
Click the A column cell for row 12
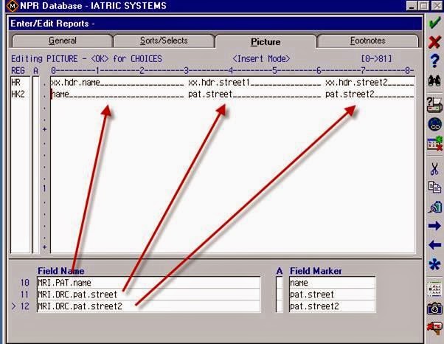pyautogui.click(x=280, y=306)
